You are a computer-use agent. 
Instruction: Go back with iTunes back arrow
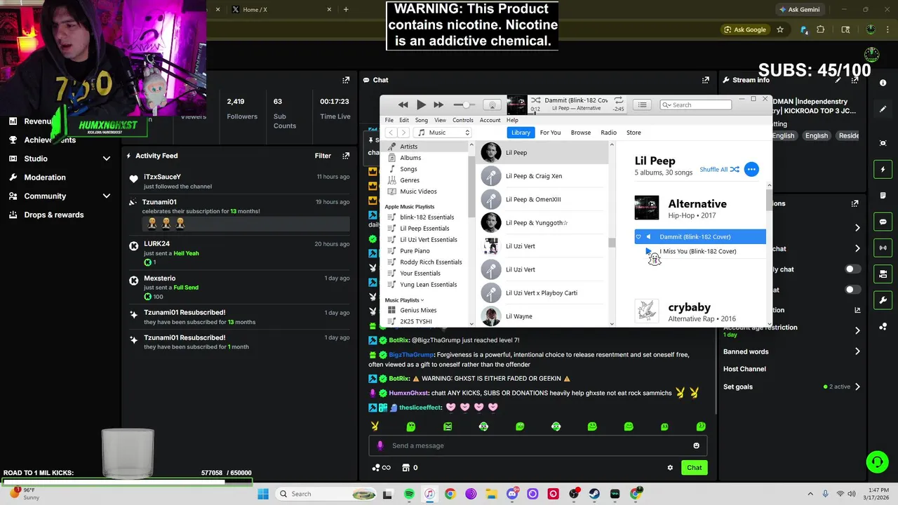coord(390,133)
